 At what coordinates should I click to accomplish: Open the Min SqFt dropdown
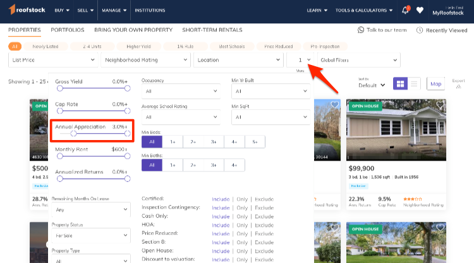271,117
